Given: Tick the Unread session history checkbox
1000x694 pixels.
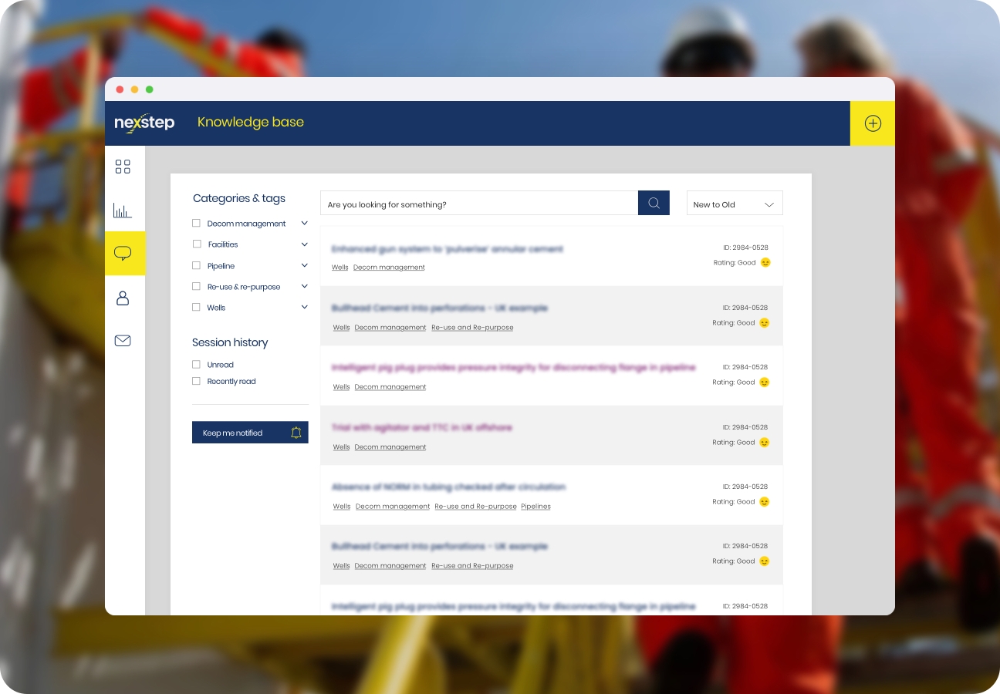Looking at the screenshot, I should tap(196, 365).
